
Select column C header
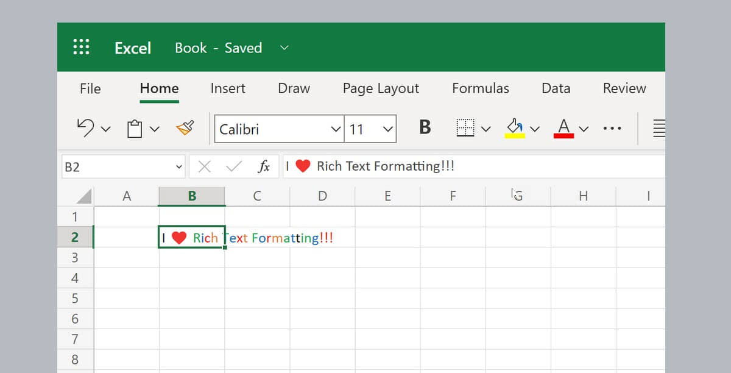click(257, 196)
